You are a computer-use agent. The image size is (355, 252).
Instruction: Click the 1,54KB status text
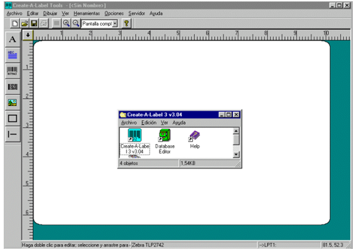point(188,163)
